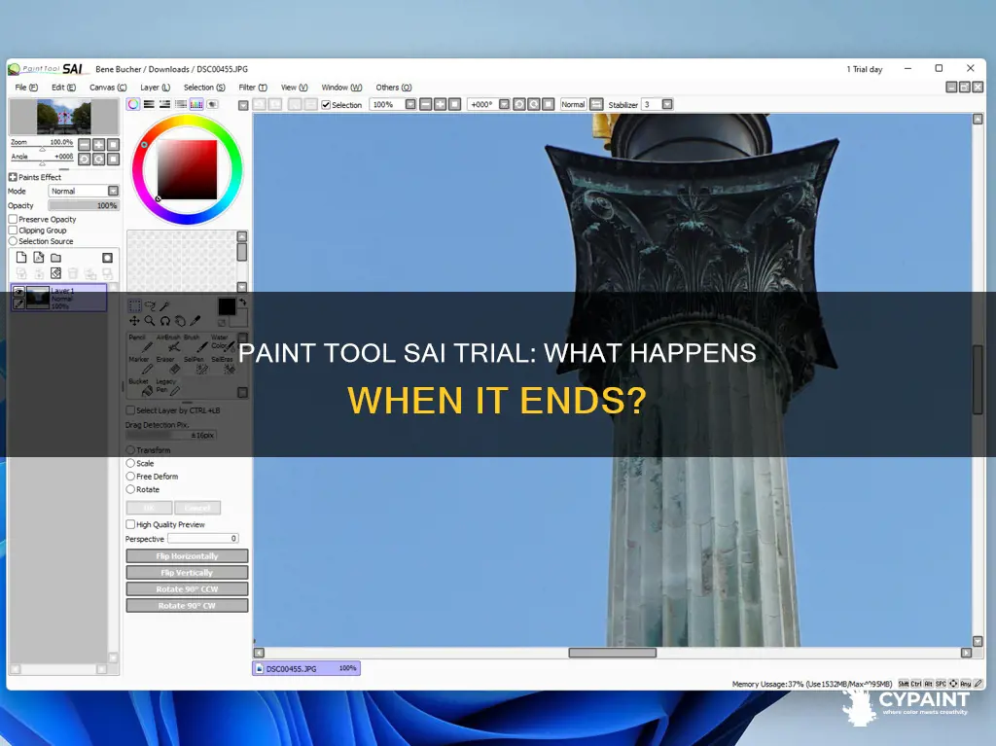Toggle the color wheel panel icon
This screenshot has height=746, width=996.
(132, 104)
